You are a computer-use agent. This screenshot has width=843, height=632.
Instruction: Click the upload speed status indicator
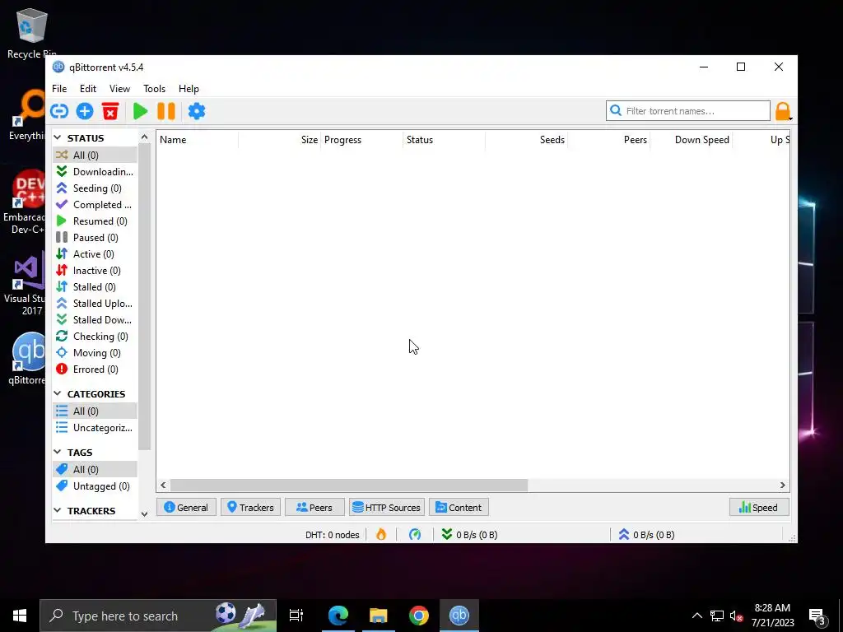[x=646, y=535]
